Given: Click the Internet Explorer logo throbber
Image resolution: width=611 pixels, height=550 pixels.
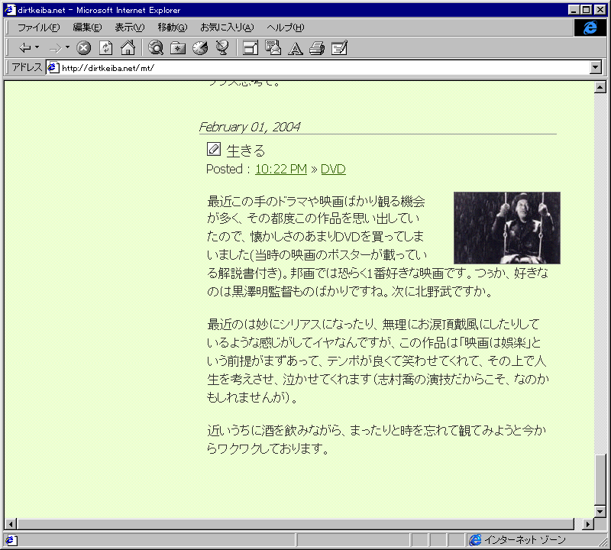Looking at the screenshot, I should [x=590, y=27].
